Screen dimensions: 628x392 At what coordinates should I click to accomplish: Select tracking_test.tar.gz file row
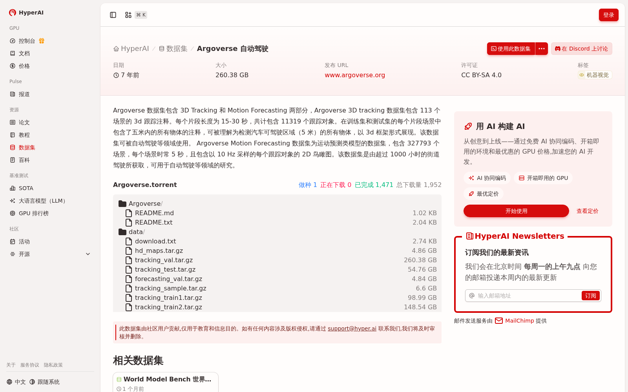277,270
